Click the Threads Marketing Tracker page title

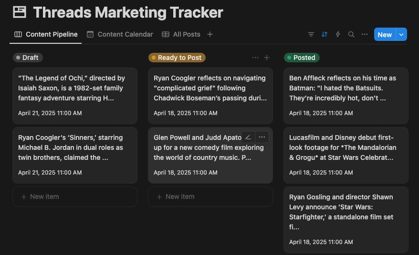pos(128,12)
